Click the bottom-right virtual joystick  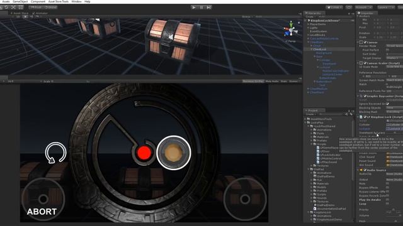245,199
